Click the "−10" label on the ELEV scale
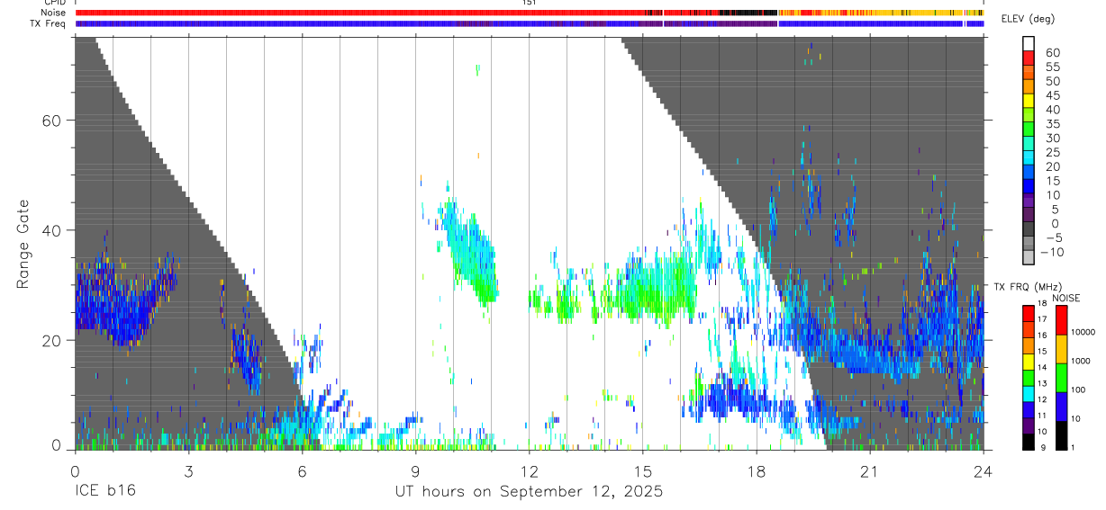Image resolution: width=1106 pixels, height=510 pixels. pyautogui.click(x=1052, y=252)
